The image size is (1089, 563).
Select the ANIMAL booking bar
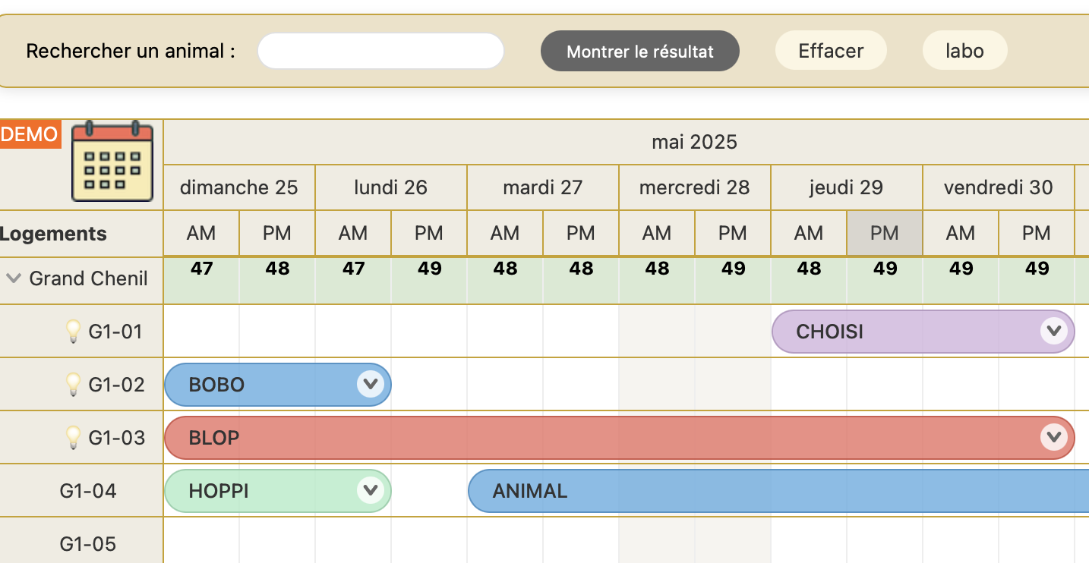pyautogui.click(x=778, y=491)
